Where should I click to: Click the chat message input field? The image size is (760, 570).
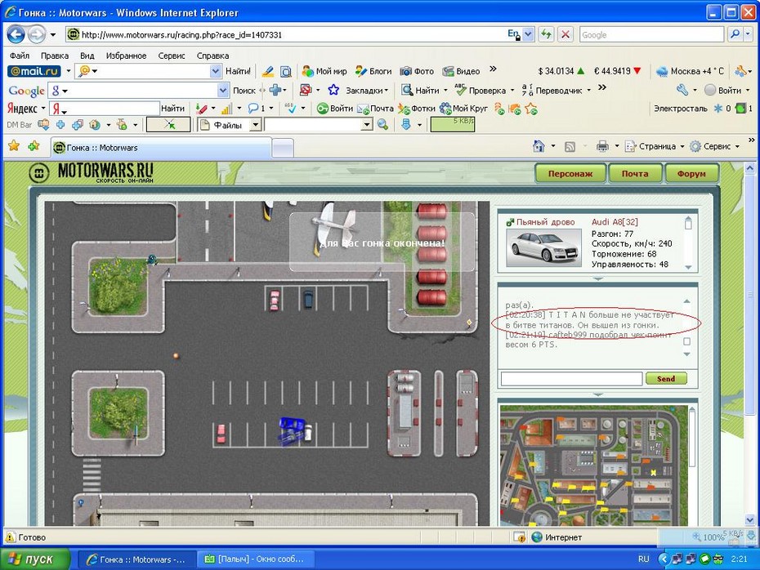[571, 379]
